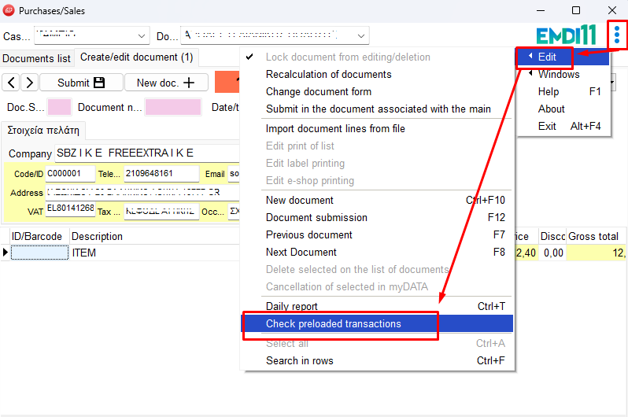Switch to the Documents list tab
Screen dimensions: 628x417
click(x=36, y=58)
